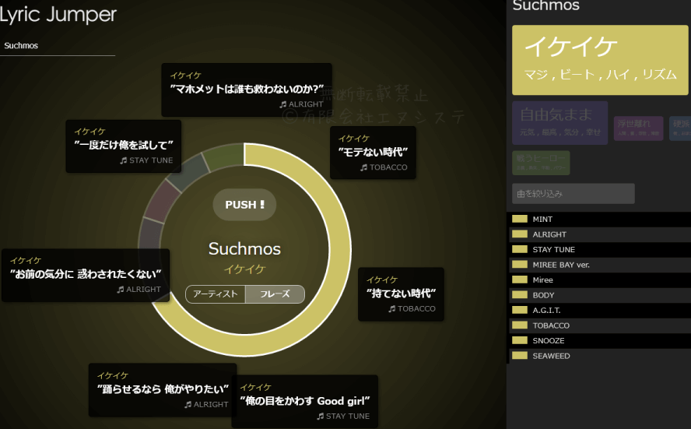Viewport: 691px width, 429px height.
Task: Click the イケイケ label under circle's Suchmos
Action: tap(244, 269)
